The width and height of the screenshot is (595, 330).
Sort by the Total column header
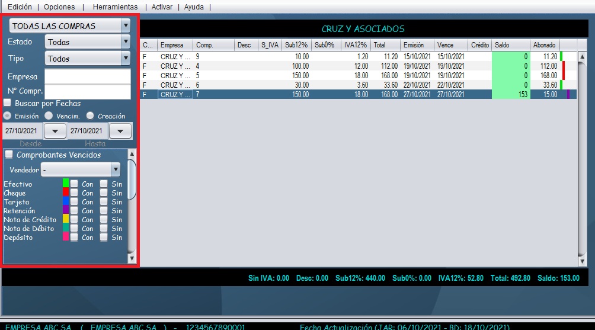(384, 45)
